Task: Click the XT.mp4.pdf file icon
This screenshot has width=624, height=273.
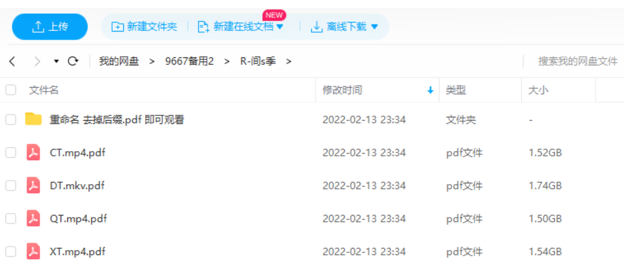Action: [x=33, y=251]
